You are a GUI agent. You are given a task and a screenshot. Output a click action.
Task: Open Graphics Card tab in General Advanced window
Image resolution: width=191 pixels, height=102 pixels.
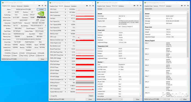coord(101,6)
